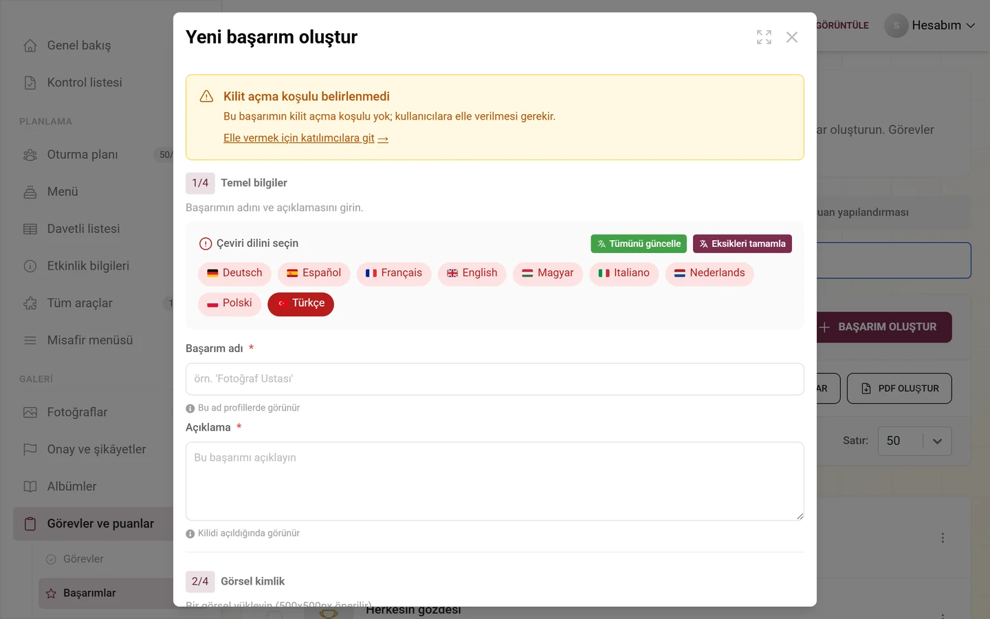
Task: Click the Kilit açma koşulu belirlenmedi heading
Action: [307, 96]
